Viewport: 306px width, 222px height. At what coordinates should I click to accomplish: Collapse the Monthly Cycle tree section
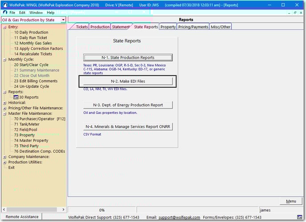pos(5,60)
